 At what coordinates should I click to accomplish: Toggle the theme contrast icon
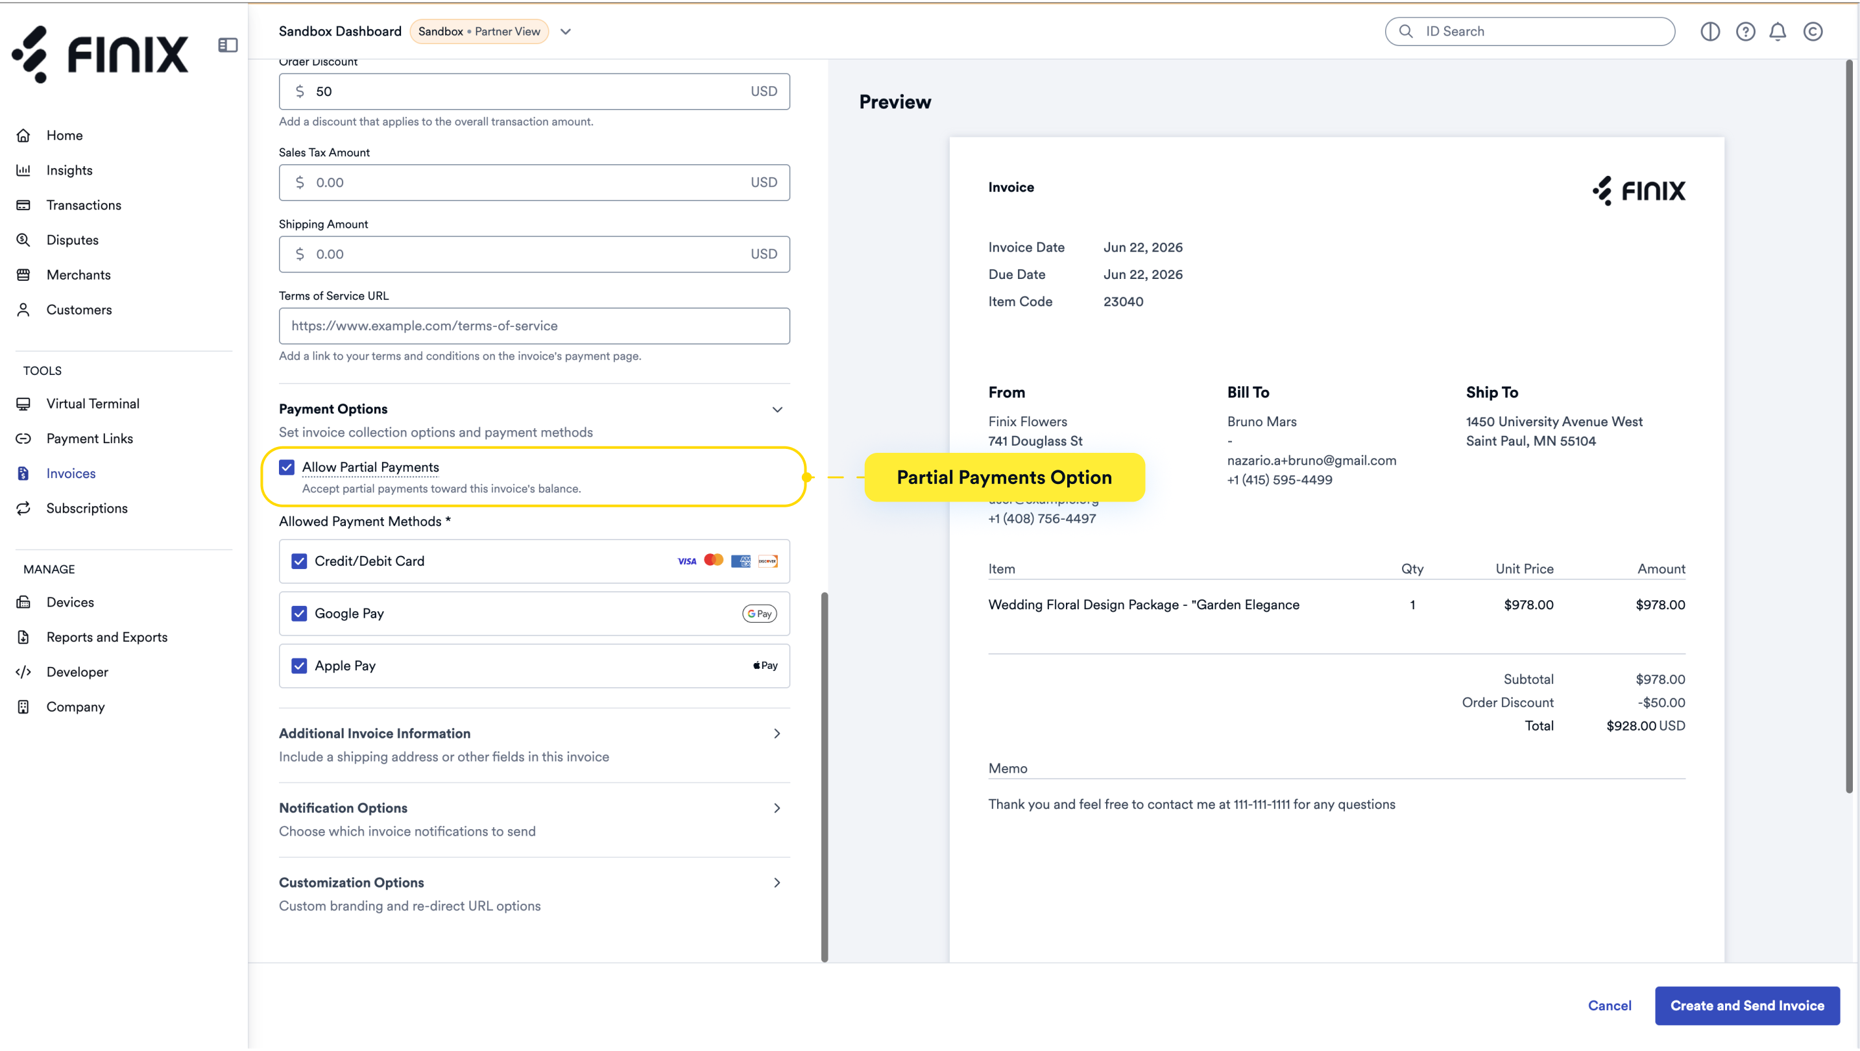tap(1710, 31)
